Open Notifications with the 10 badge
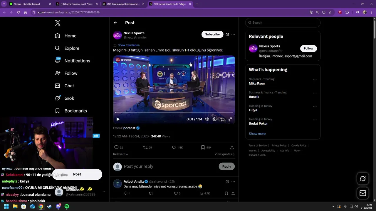Image resolution: width=376 pixels, height=211 pixels. (73, 61)
